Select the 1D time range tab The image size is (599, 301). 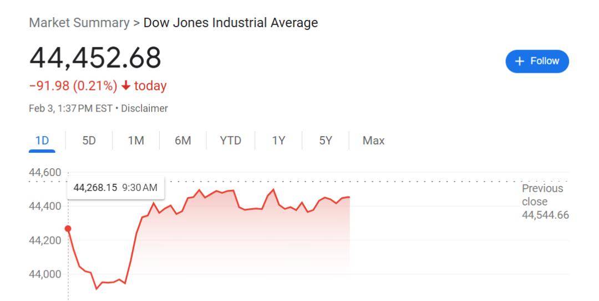coord(42,141)
